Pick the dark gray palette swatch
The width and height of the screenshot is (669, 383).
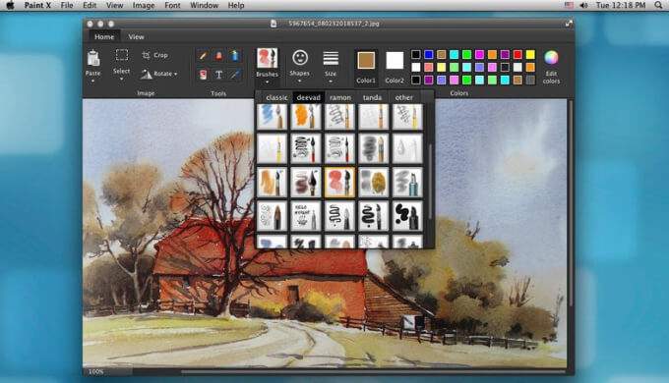530,81
